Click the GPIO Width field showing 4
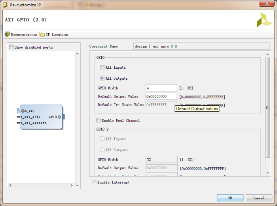 coord(161,88)
